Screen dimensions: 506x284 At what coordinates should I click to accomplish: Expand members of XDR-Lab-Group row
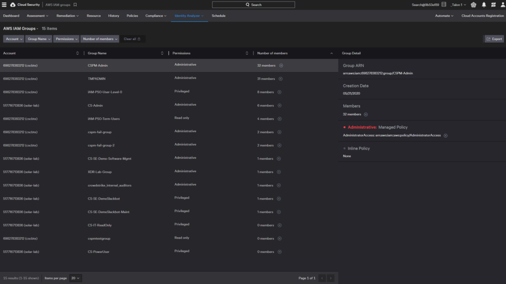point(279,172)
